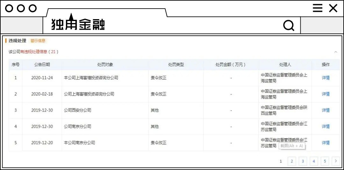344x170 pixels.
Task: Go to next page arrow in pagination
Action: (x=336, y=161)
